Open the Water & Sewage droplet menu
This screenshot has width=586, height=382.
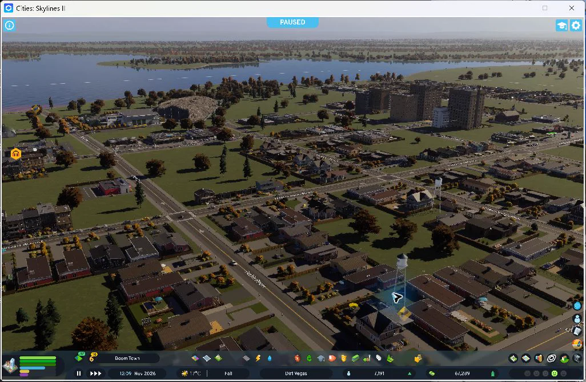point(270,358)
